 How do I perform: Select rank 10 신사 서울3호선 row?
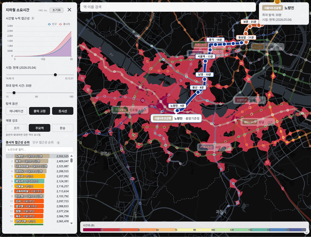(x=37, y=201)
